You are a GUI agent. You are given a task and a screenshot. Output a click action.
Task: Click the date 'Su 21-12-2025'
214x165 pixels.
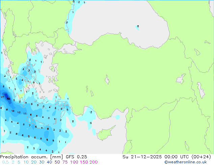point(142,157)
